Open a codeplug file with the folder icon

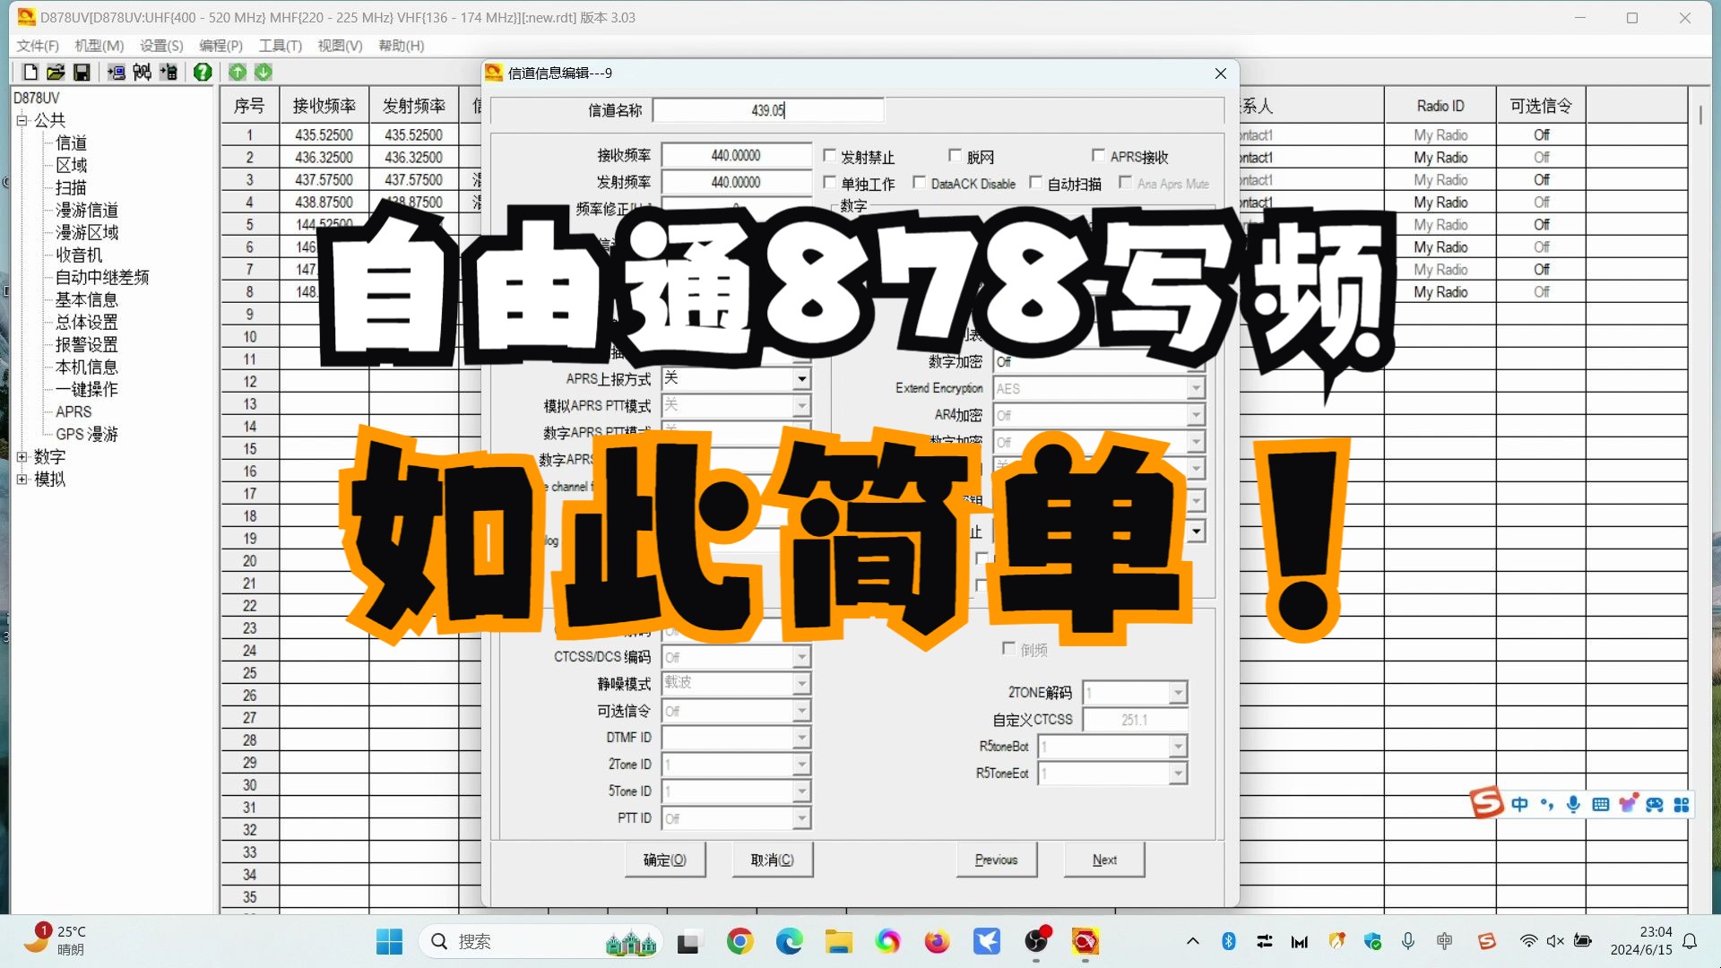(56, 73)
